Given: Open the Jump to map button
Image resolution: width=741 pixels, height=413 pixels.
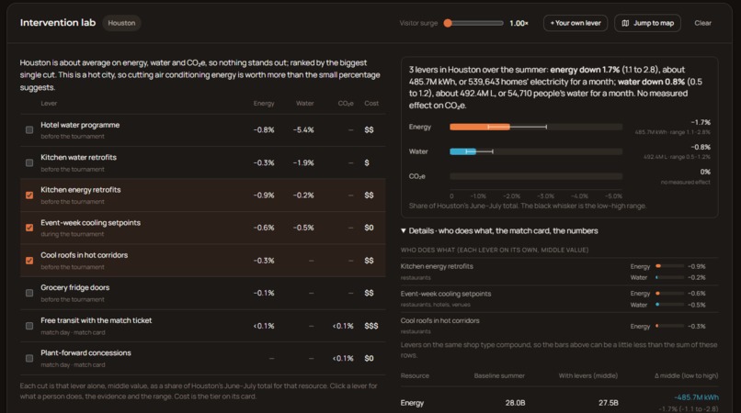Looking at the screenshot, I should coord(647,23).
